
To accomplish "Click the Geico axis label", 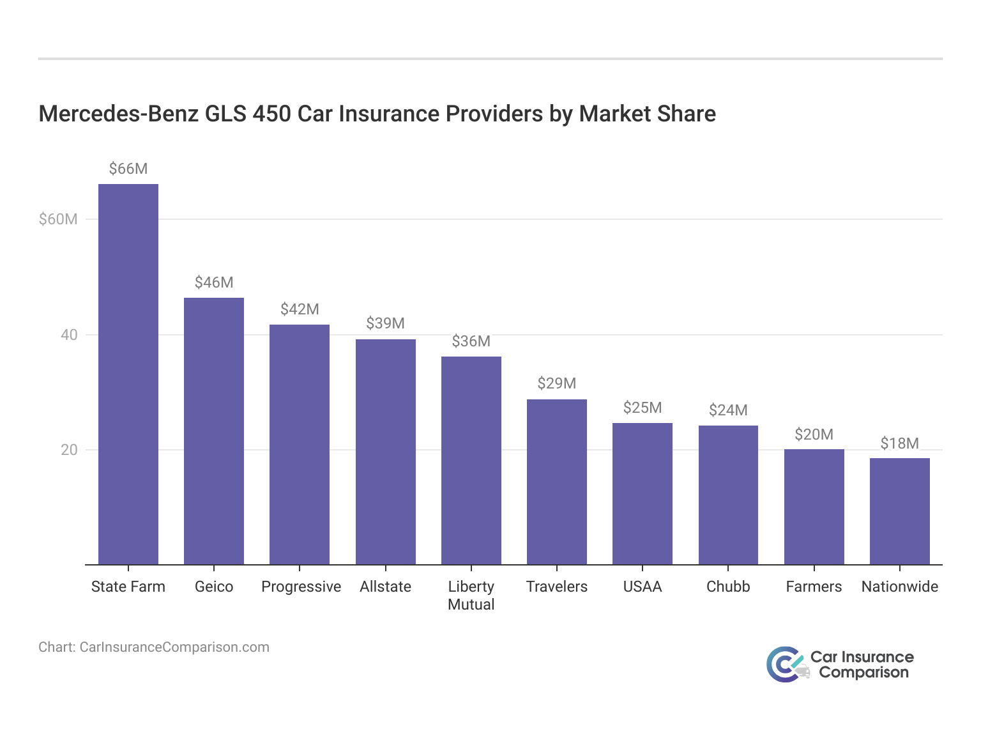I will click(214, 587).
